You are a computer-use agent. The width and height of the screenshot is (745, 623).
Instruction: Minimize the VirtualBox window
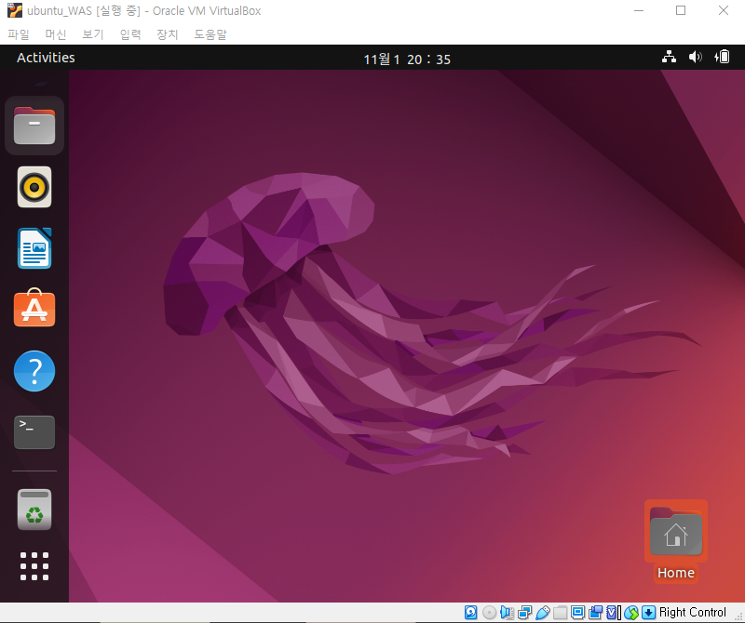click(x=639, y=10)
